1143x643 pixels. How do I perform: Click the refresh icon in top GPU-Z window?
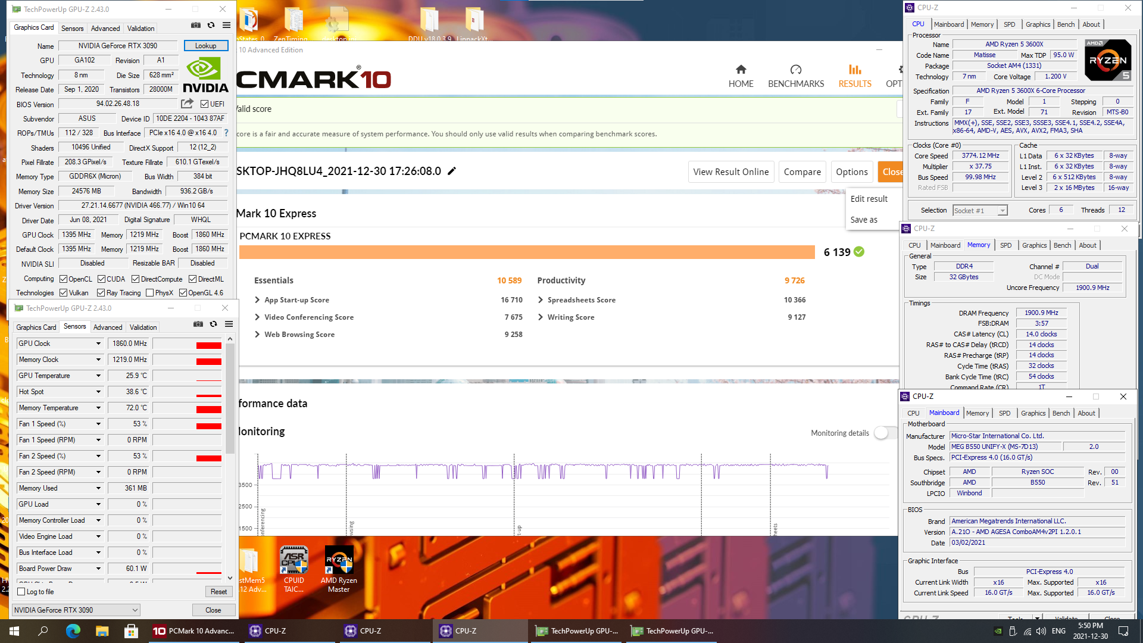211,26
